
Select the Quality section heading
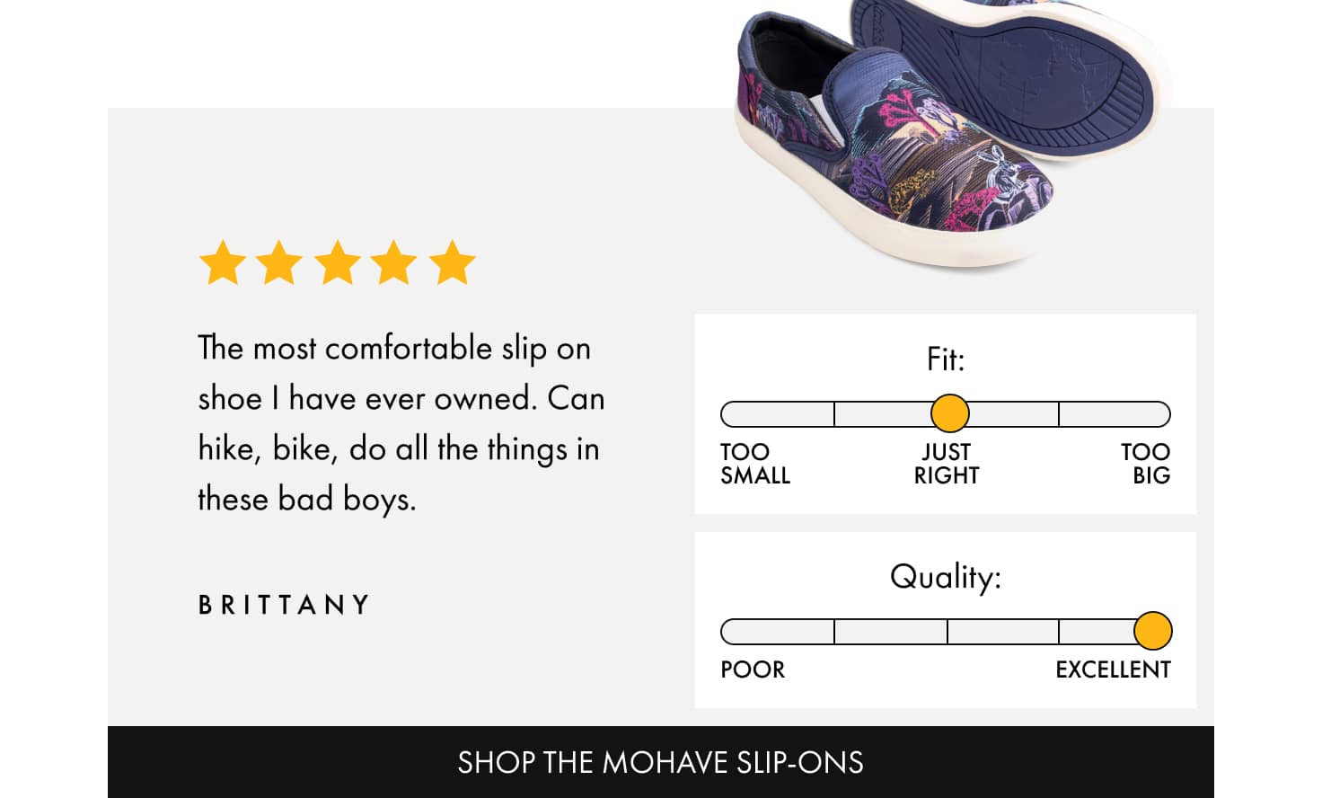coord(945,576)
